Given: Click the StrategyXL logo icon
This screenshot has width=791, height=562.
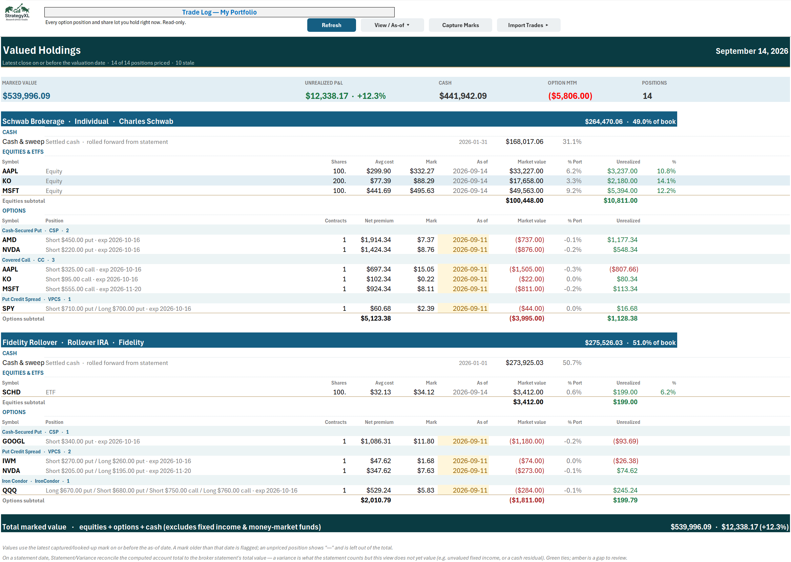Looking at the screenshot, I should (17, 12).
